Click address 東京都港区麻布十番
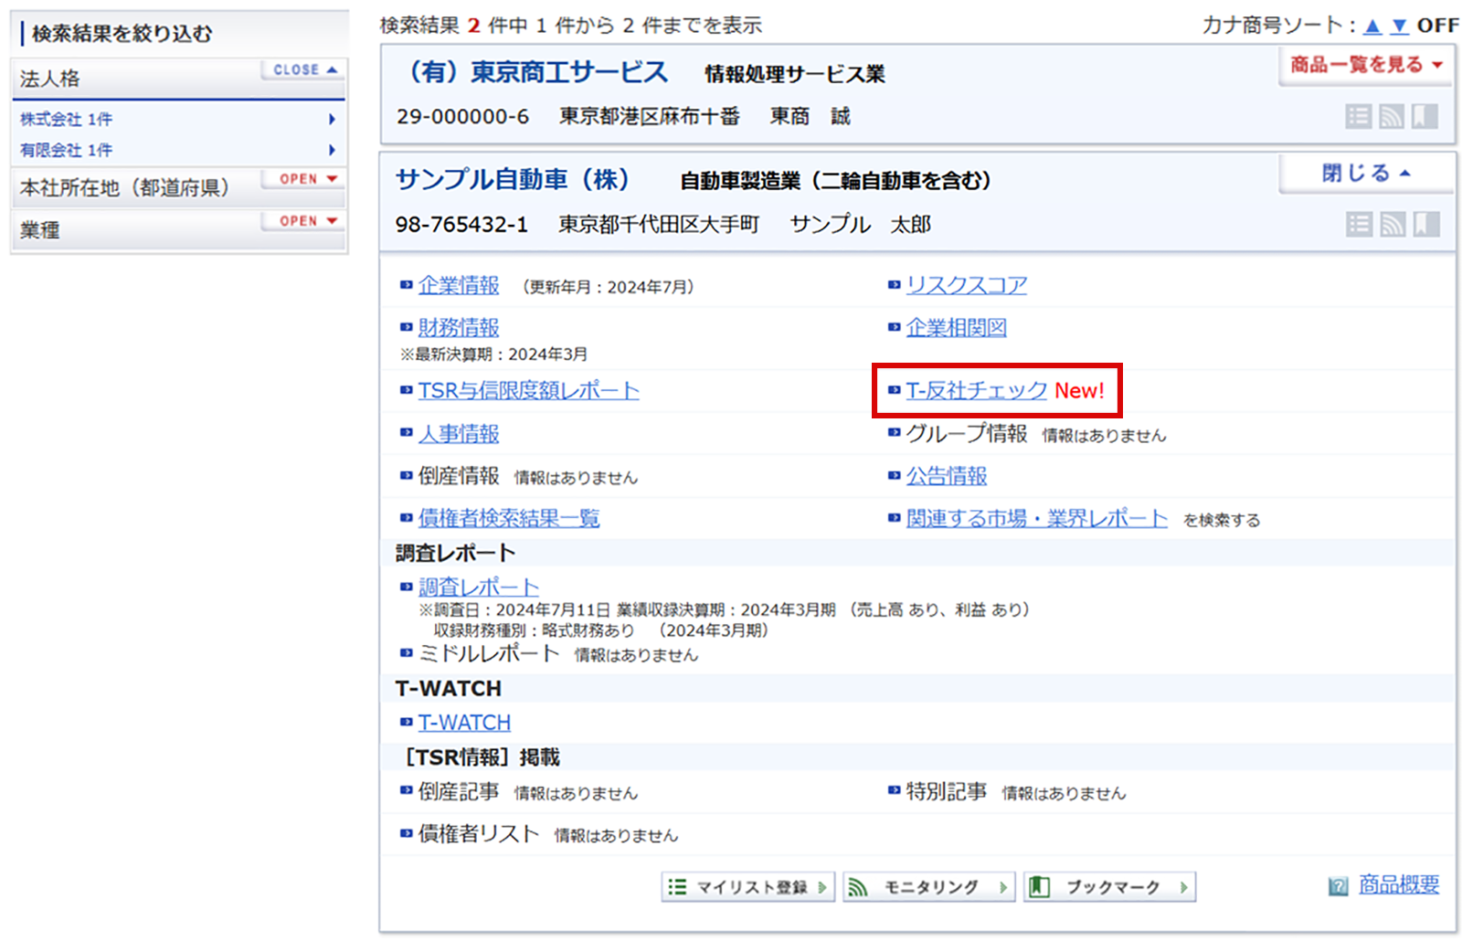This screenshot has width=1462, height=941. 650,117
